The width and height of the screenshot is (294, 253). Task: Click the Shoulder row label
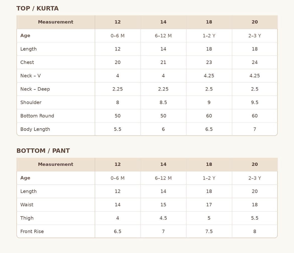click(31, 102)
